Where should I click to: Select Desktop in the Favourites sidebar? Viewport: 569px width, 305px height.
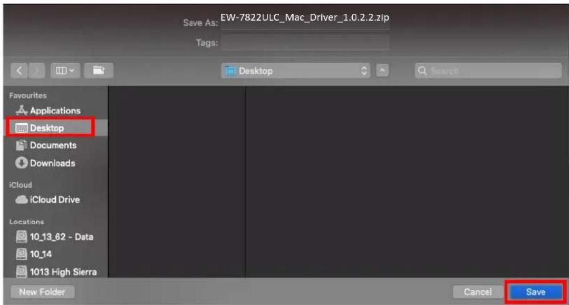pos(56,127)
